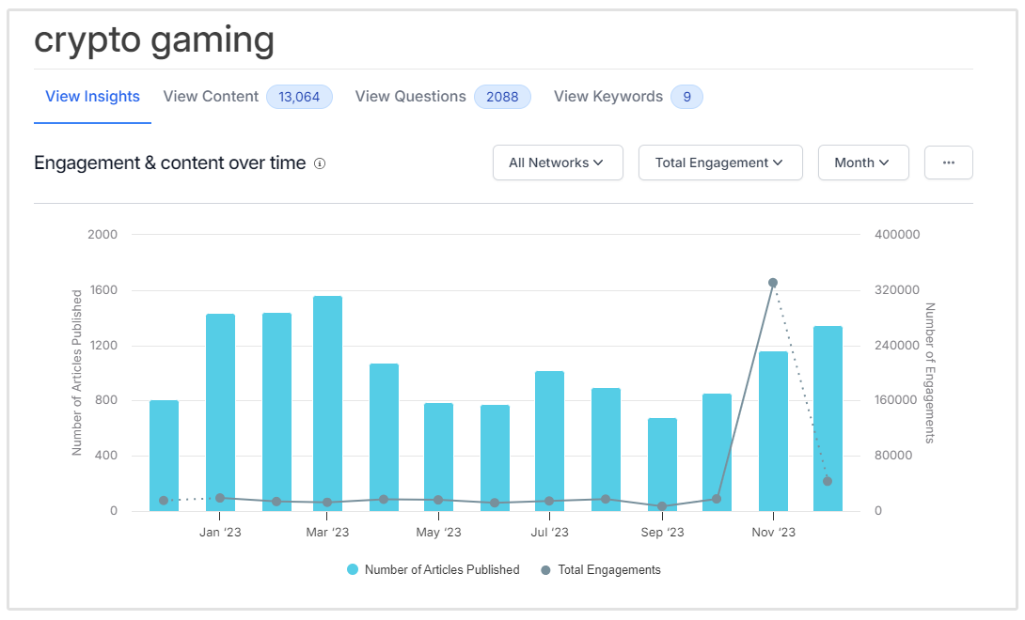
Task: Select the last engagement data point
Action: click(x=828, y=481)
